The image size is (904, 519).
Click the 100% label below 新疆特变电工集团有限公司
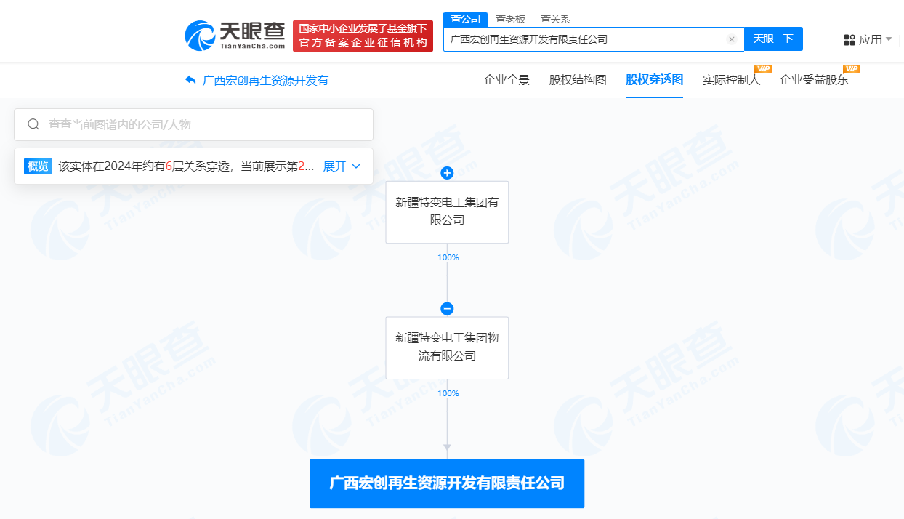tap(448, 257)
